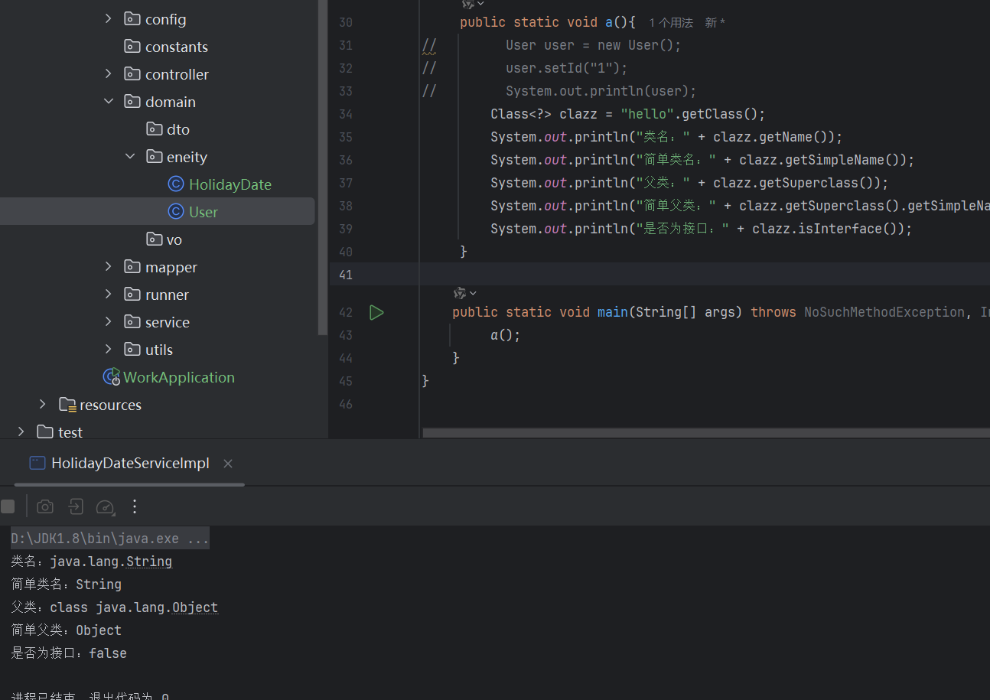
Task: Click the import/attach arrow icon in console toolbar
Action: pos(75,506)
